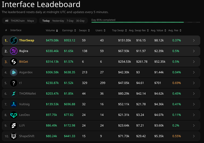The height and width of the screenshot is (143, 204).
Task: Click the Li.Fi logo icon
Action: (x=14, y=126)
